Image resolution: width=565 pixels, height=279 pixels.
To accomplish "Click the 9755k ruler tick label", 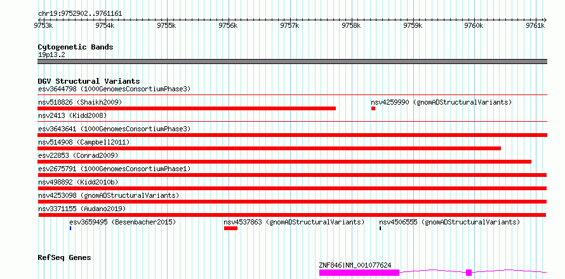I will (166, 25).
